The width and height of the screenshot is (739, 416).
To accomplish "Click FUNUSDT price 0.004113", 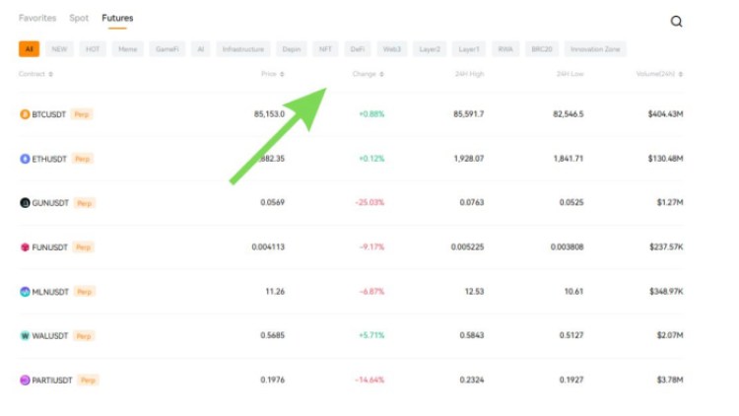I will [268, 246].
